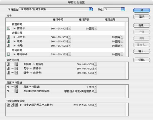The height and width of the screenshot is (120, 153).
Task: Click the 详细... button
Action: (x=142, y=60)
